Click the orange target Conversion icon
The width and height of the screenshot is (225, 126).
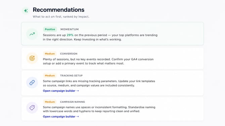coord(32,58)
